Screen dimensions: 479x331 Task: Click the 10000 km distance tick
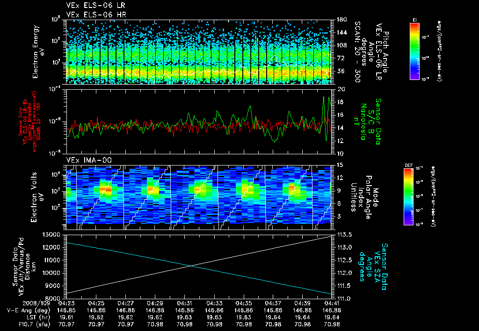pos(52,273)
